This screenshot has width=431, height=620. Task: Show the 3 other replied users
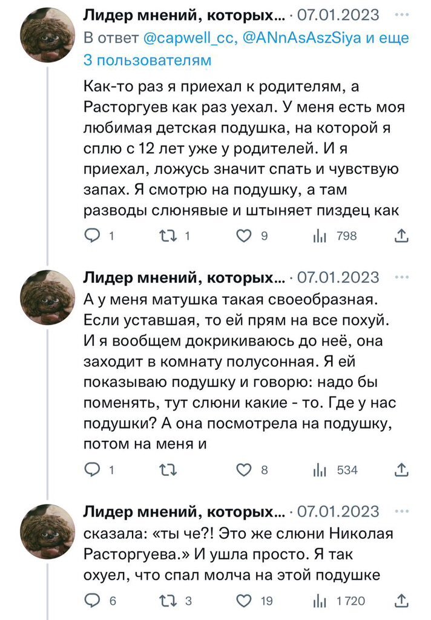[x=147, y=61]
